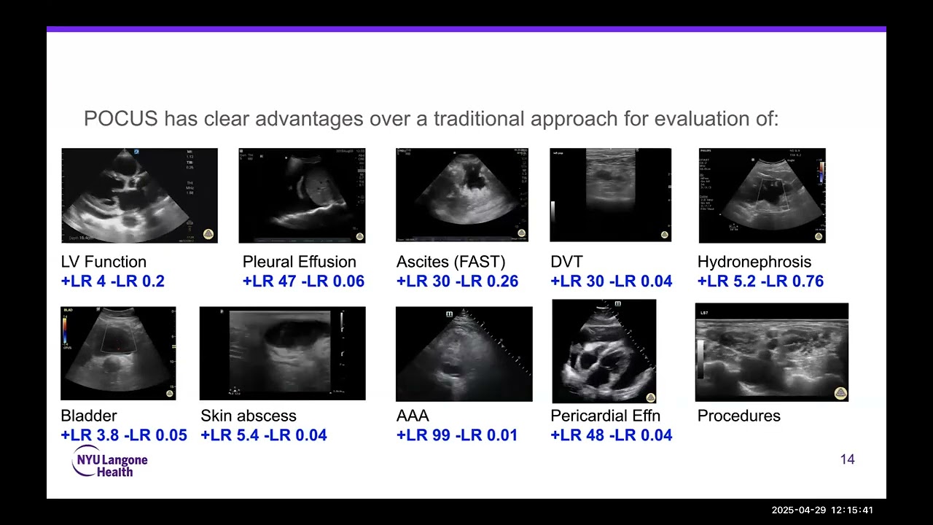This screenshot has width=933, height=525.
Task: Click the 'DVT' label
Action: click(566, 262)
